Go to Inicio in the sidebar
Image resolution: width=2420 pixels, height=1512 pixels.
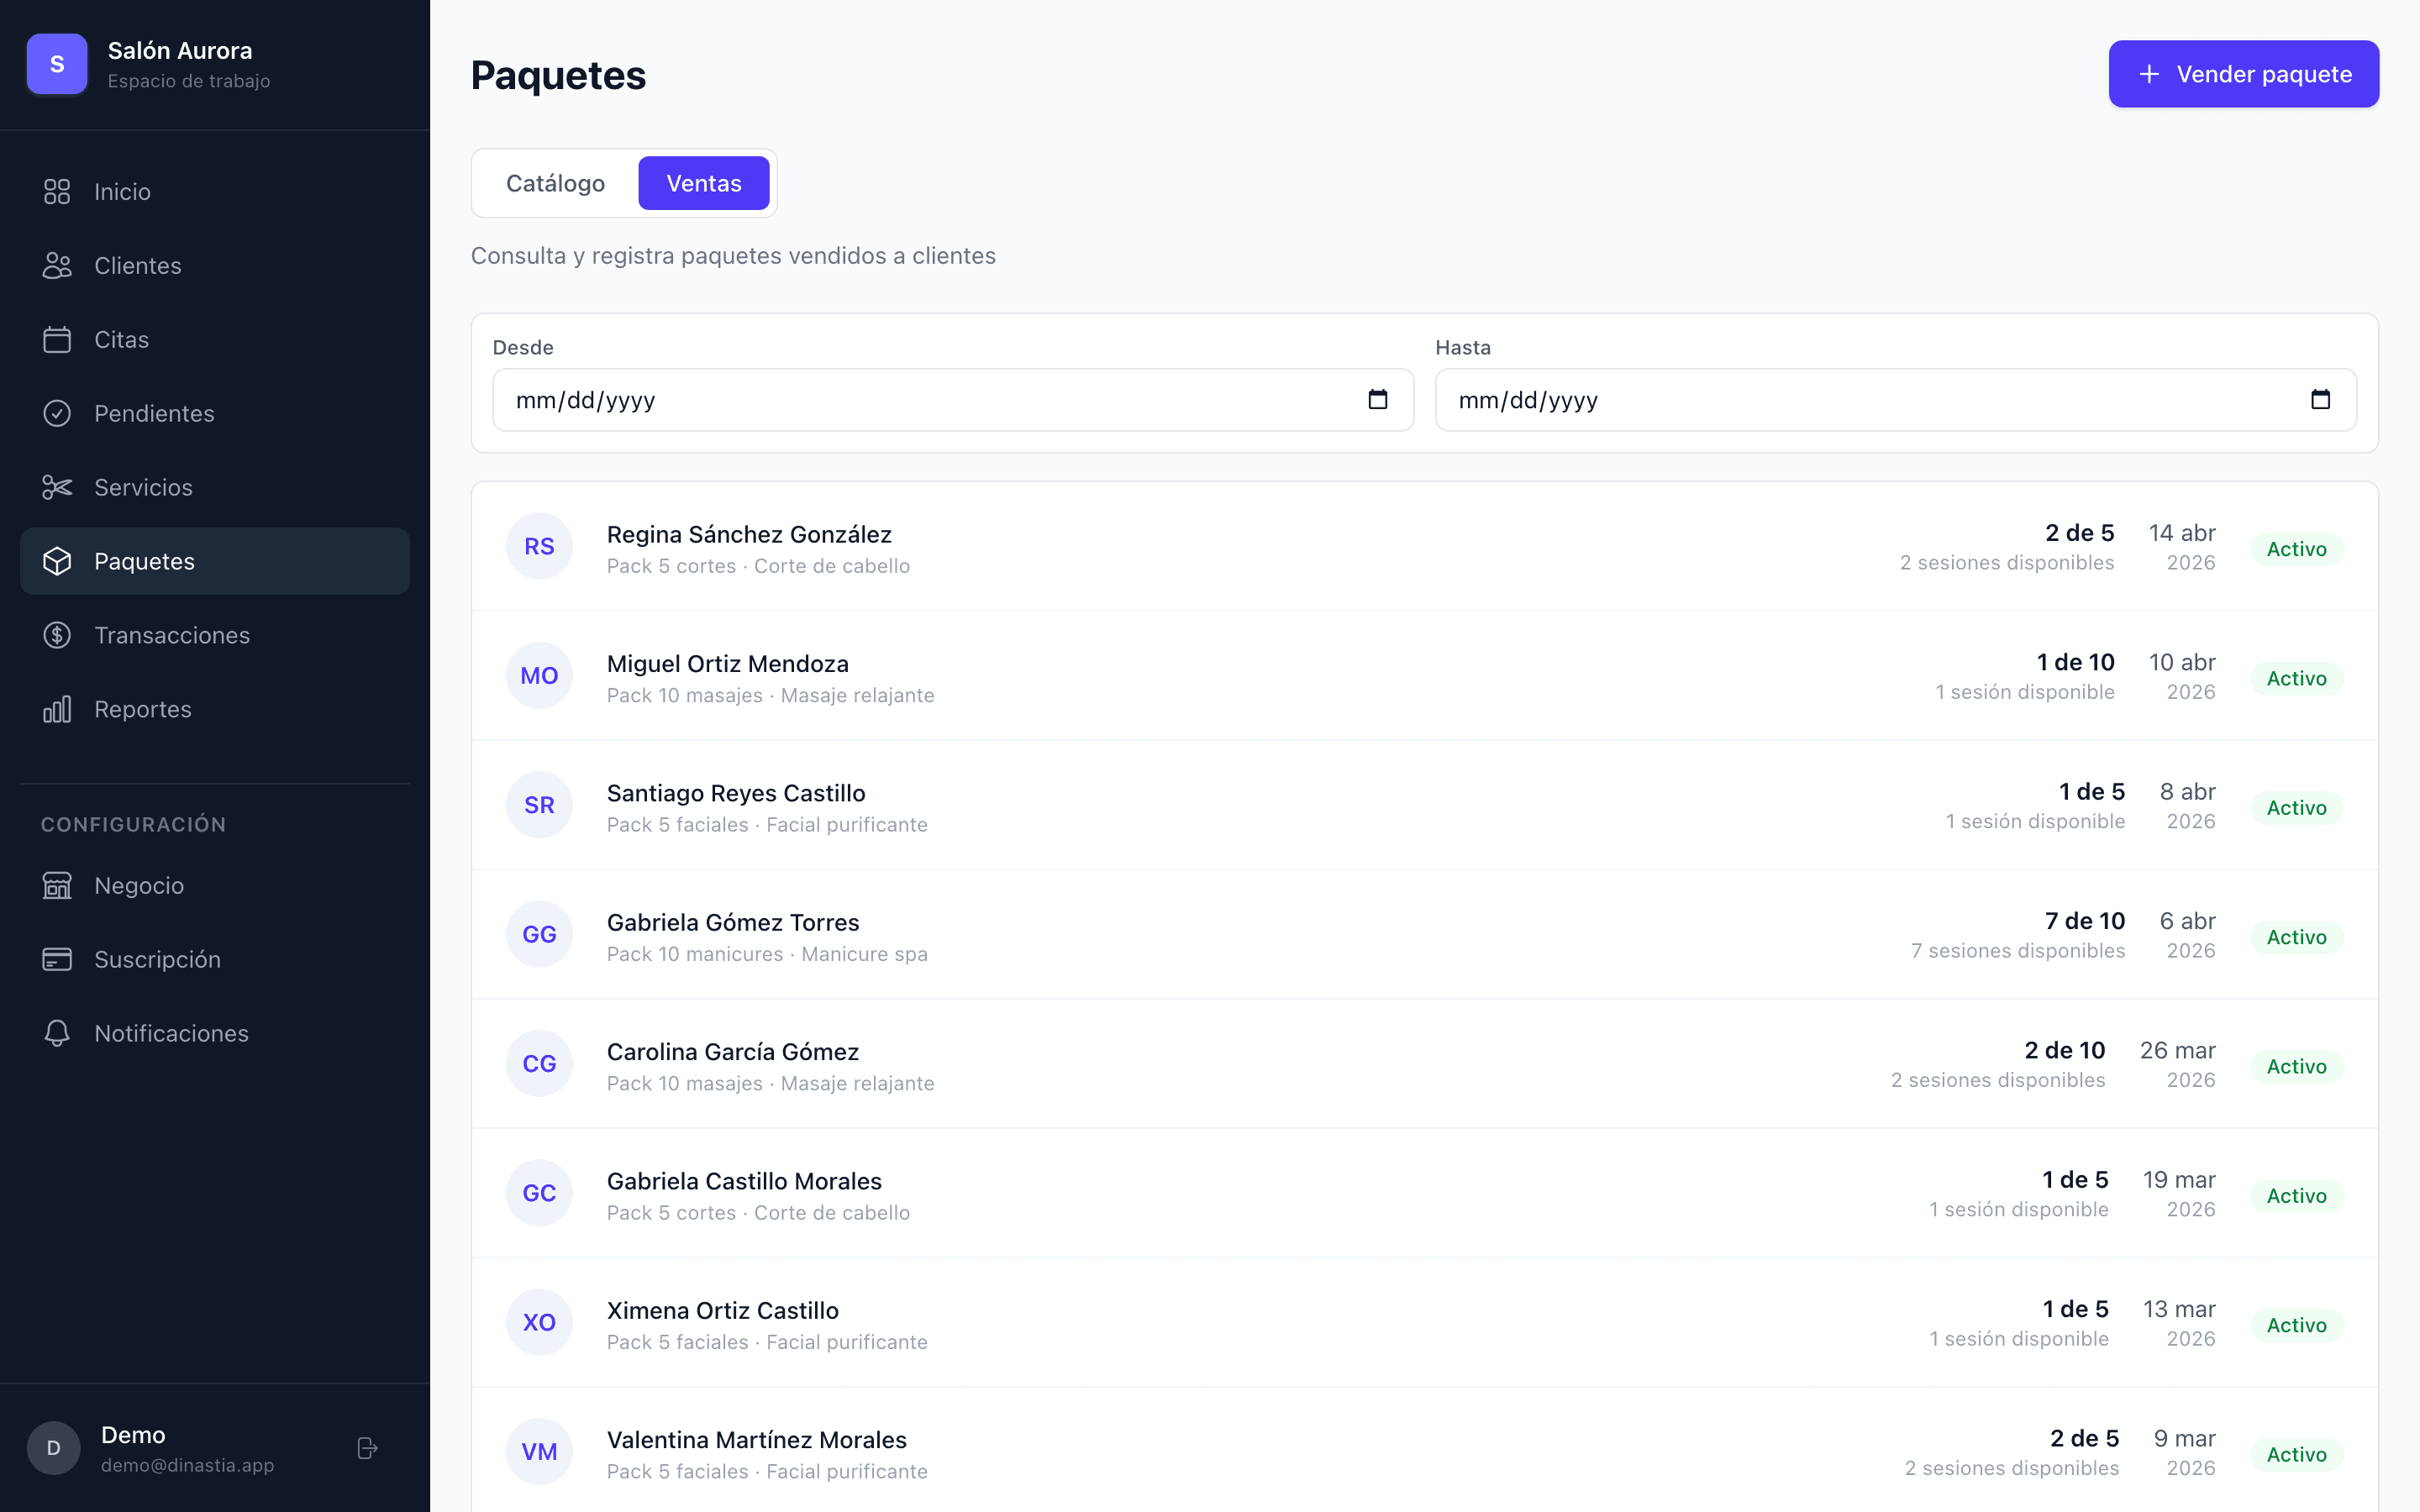pyautogui.click(x=215, y=192)
